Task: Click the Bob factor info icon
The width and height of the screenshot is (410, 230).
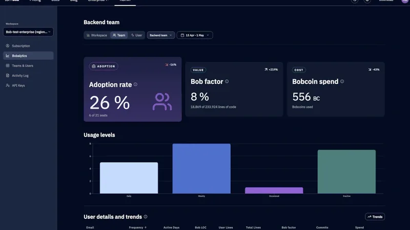Action: click(x=227, y=81)
